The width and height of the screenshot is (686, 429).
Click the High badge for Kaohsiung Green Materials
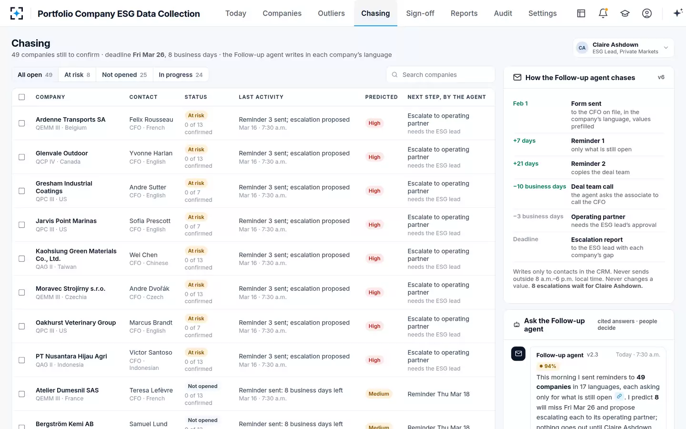[374, 258]
